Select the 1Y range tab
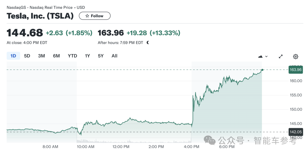This screenshot has width=307, height=153. (88, 56)
